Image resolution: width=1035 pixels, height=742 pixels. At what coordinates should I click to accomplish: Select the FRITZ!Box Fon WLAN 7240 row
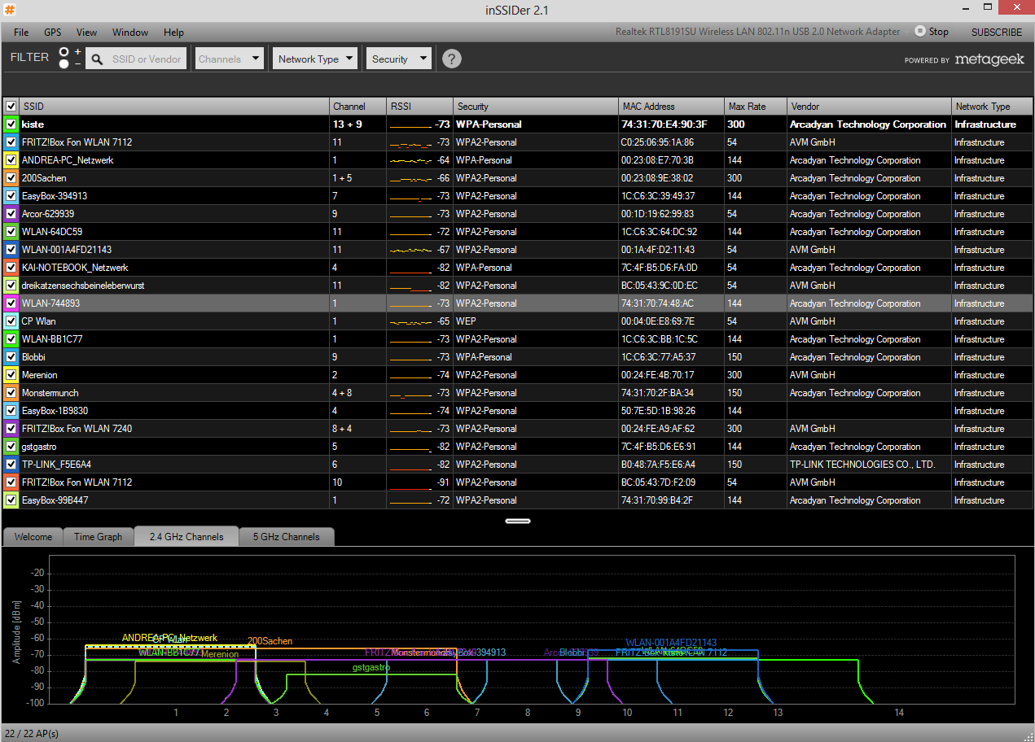pos(518,429)
